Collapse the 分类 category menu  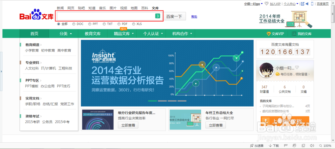(x=71, y=34)
